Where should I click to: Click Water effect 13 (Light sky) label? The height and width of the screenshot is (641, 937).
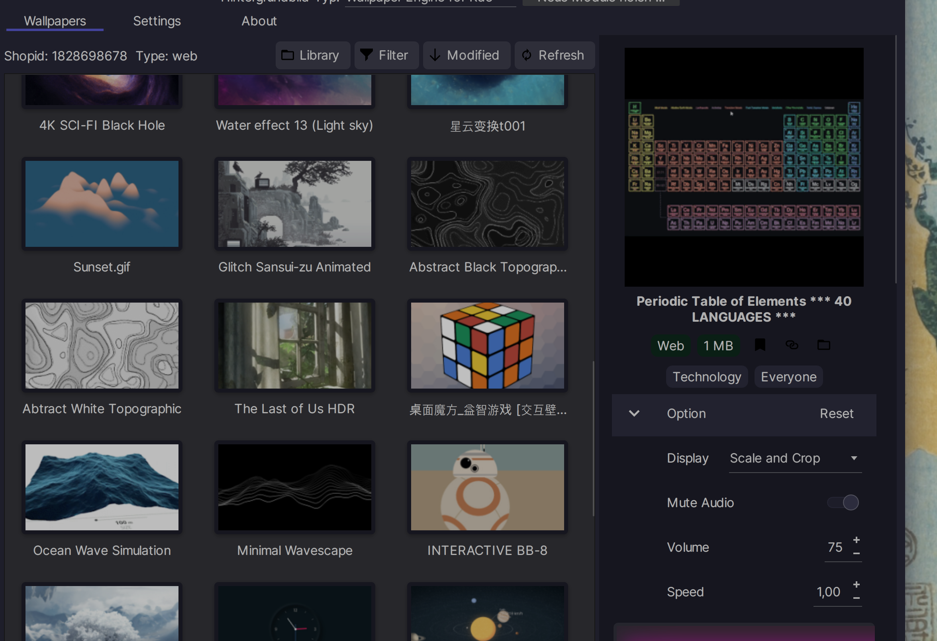pos(295,125)
